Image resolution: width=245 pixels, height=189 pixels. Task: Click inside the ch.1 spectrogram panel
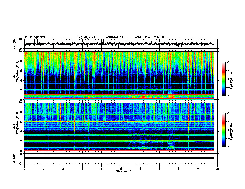(x=119, y=75)
